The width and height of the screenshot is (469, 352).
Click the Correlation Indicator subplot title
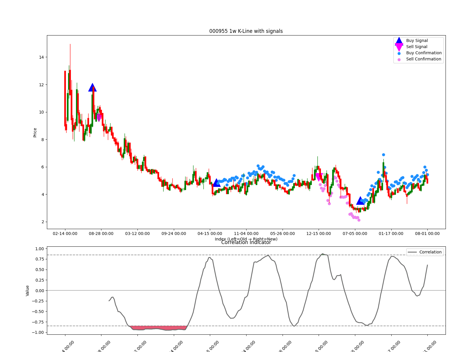click(x=246, y=242)
